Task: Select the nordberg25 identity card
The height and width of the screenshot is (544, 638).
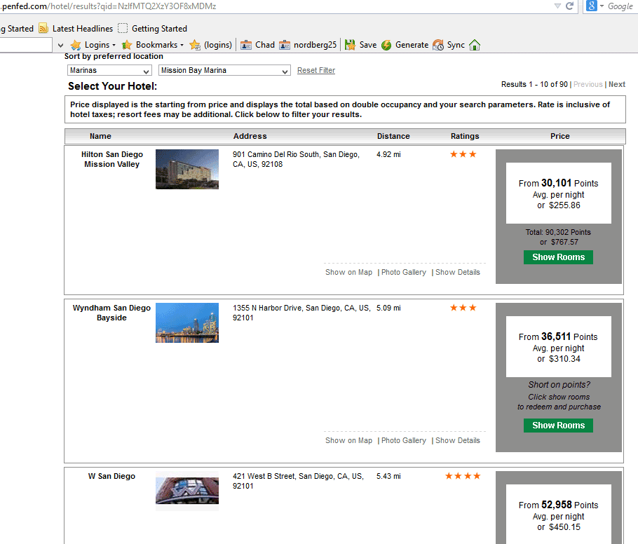Action: [308, 45]
